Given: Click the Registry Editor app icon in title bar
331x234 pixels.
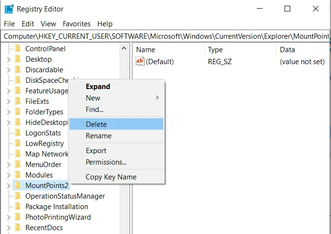Looking at the screenshot, I should [9, 9].
